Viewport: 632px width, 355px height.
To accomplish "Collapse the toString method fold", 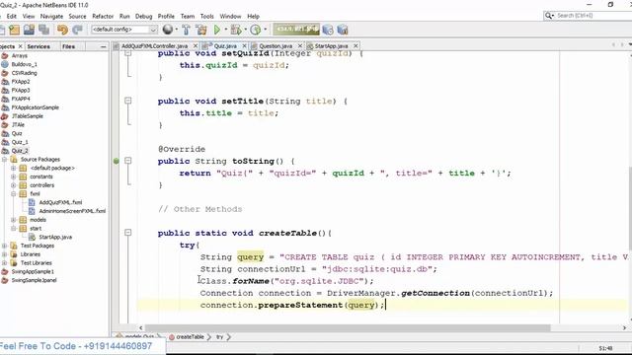I will click(128, 161).
